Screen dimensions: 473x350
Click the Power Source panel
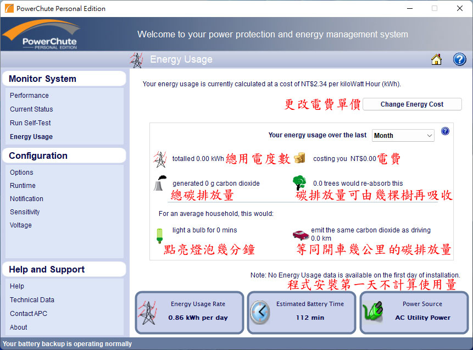tap(414, 312)
